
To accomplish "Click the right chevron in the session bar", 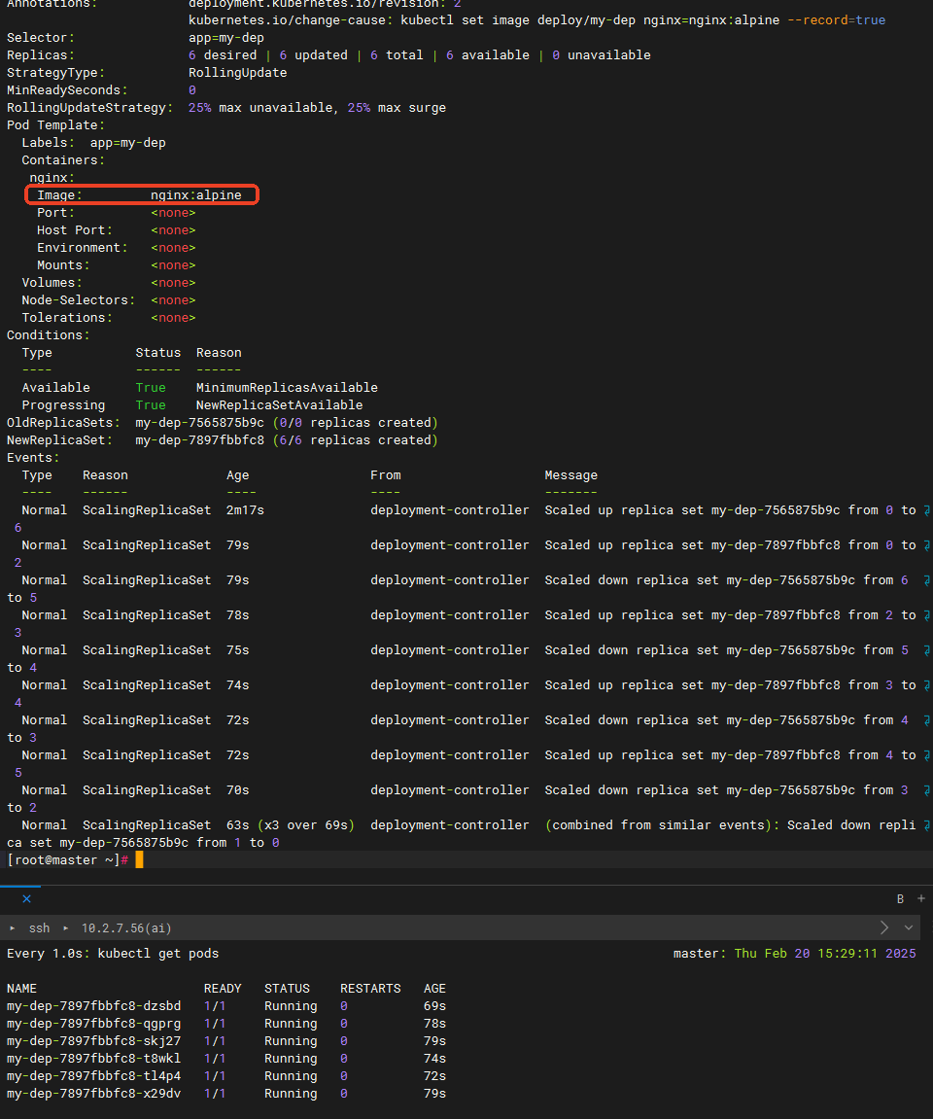I will [x=883, y=927].
